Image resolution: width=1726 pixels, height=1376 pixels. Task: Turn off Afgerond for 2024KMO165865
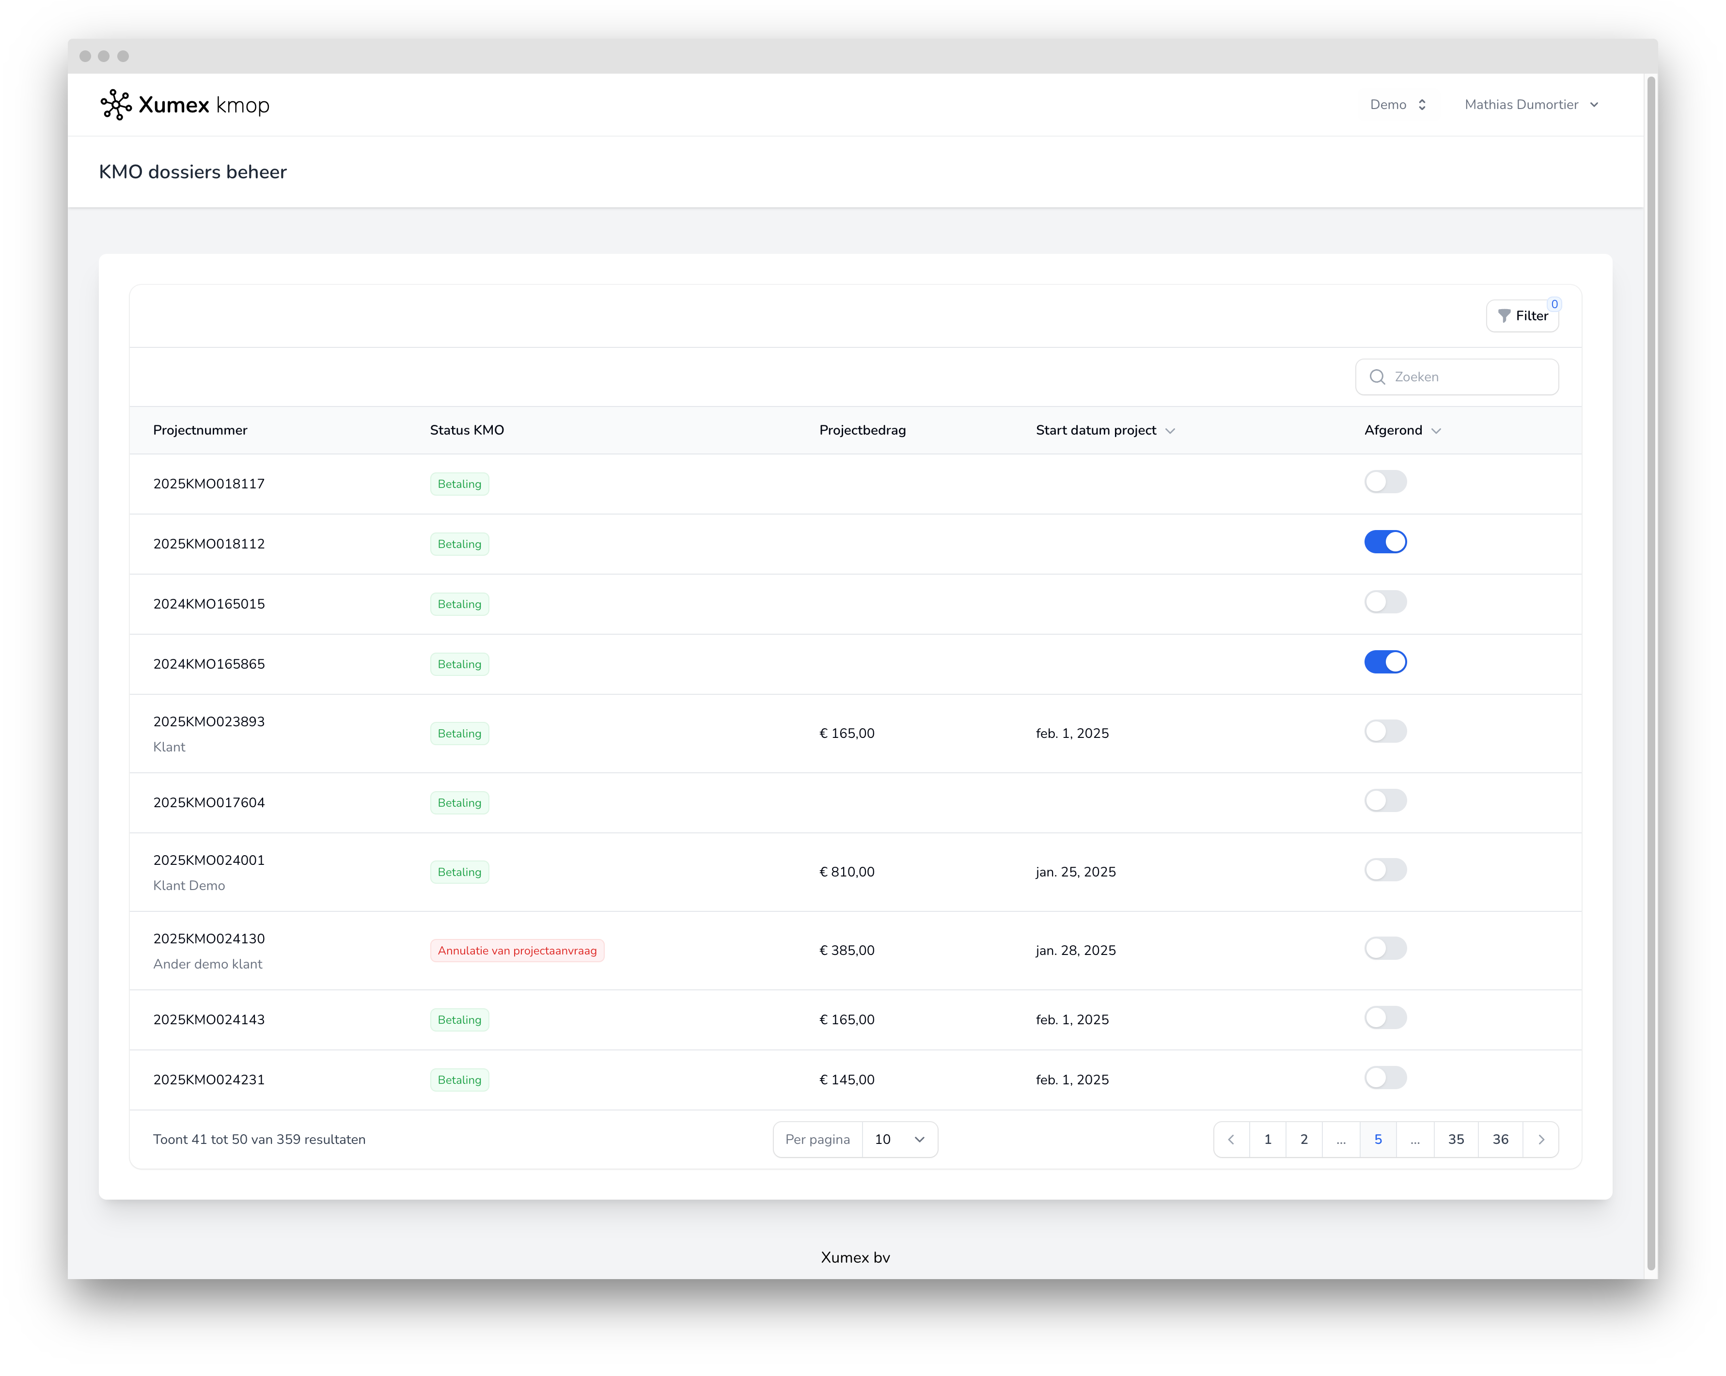pos(1385,662)
